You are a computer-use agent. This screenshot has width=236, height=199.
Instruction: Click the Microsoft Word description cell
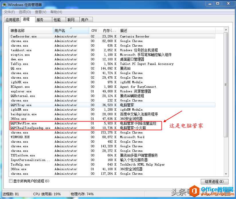132,137
